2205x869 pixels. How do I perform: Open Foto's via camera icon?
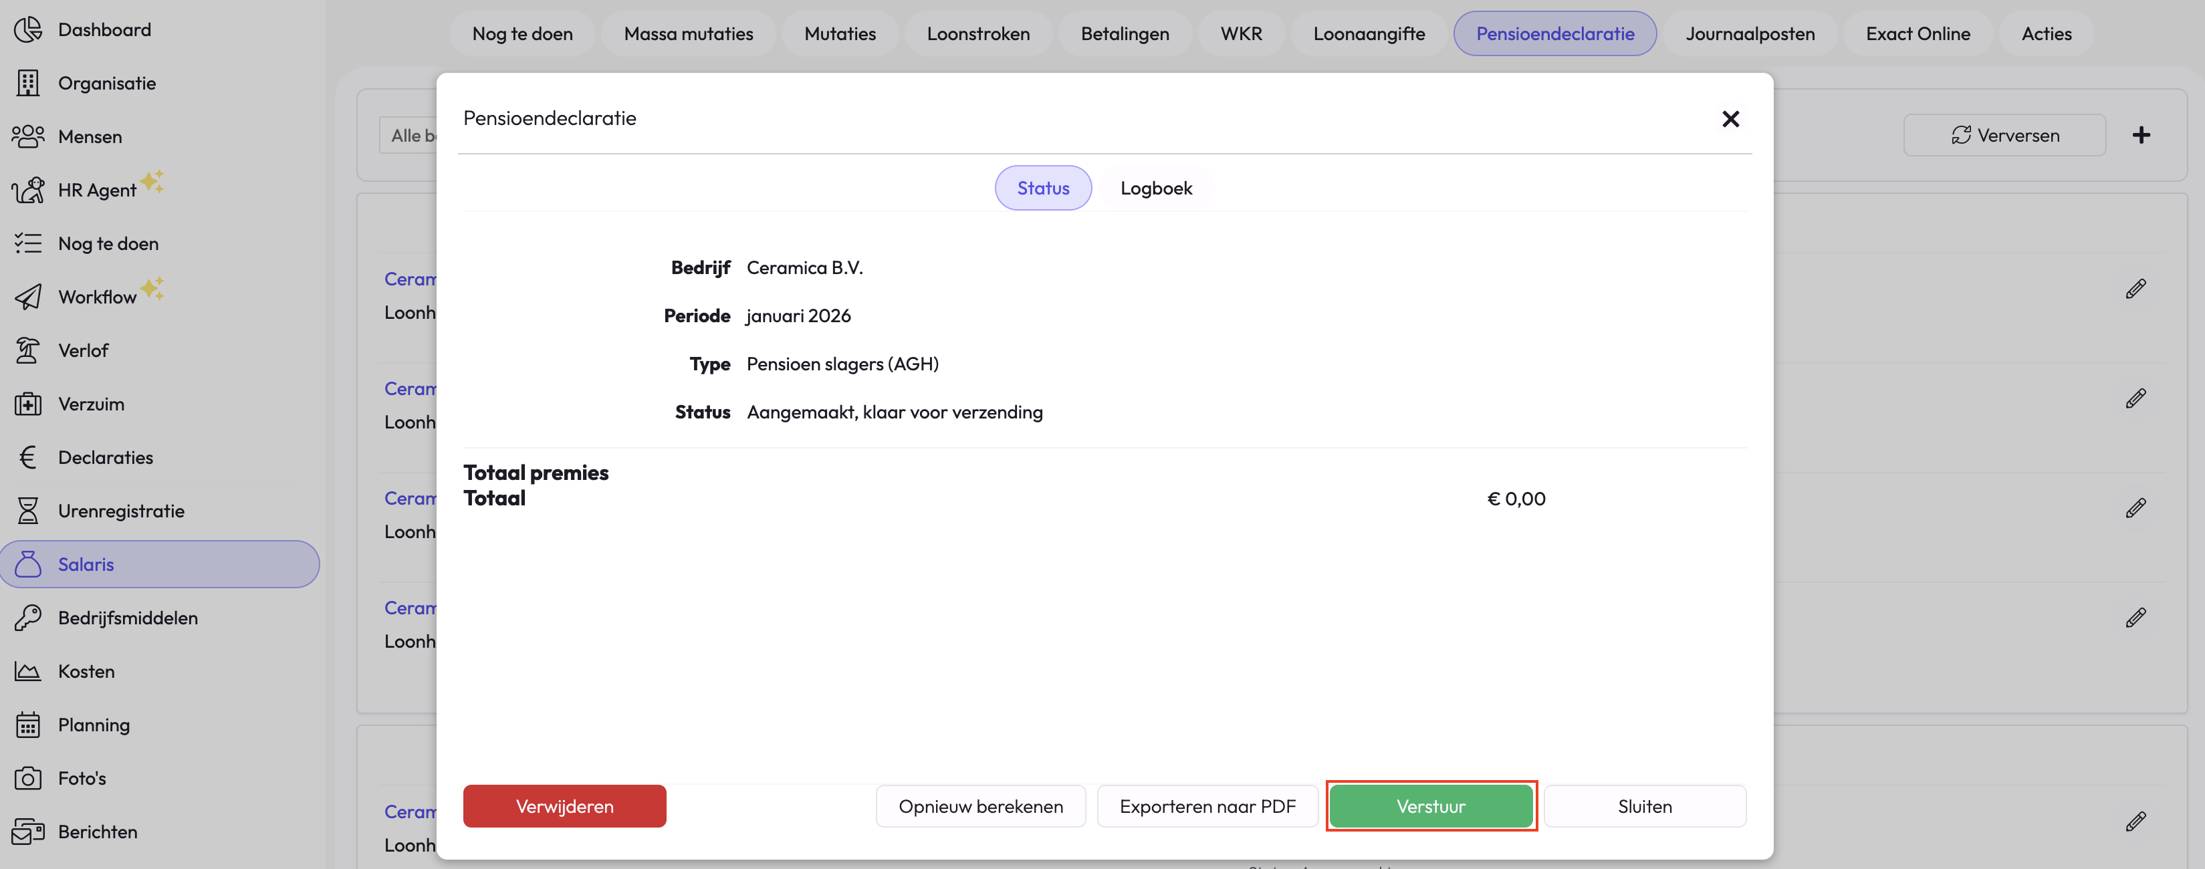(x=27, y=778)
